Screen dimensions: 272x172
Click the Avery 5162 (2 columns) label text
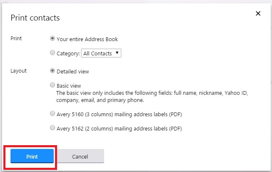[119, 128]
